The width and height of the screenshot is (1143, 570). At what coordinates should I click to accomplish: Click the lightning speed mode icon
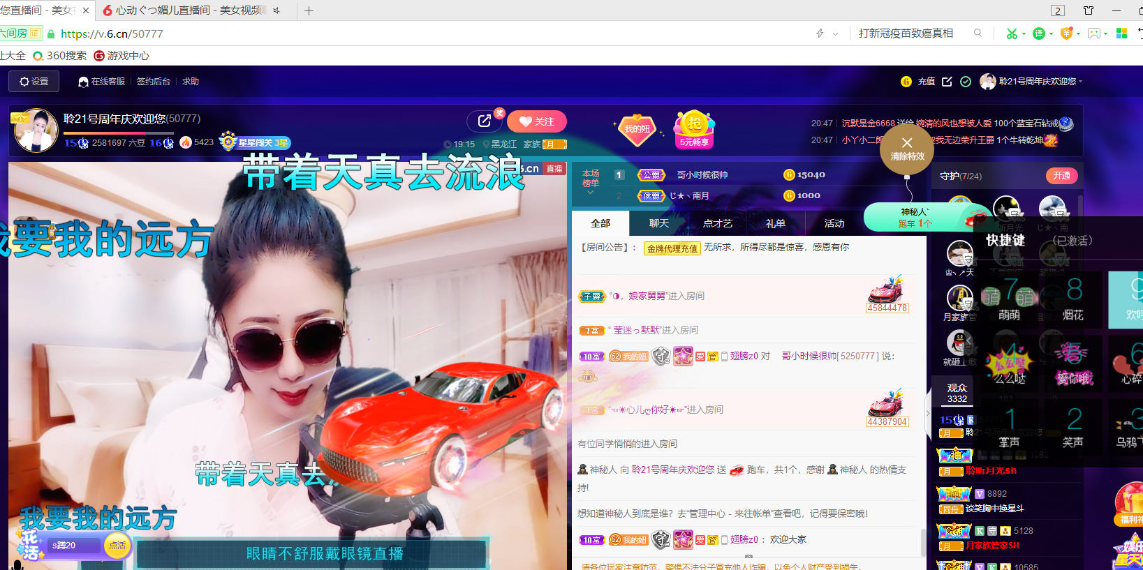point(820,33)
